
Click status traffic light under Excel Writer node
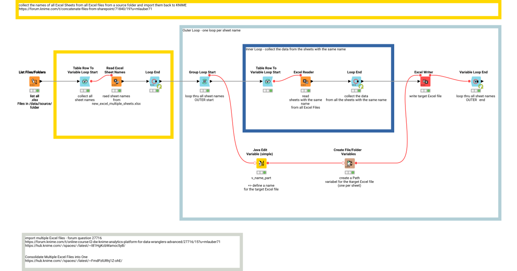(425, 91)
